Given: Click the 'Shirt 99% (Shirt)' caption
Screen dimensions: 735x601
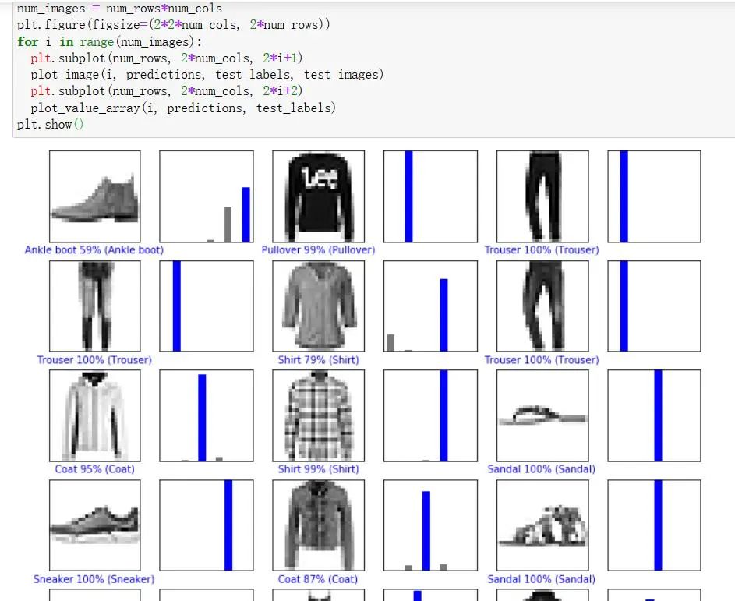Looking at the screenshot, I should tap(318, 469).
